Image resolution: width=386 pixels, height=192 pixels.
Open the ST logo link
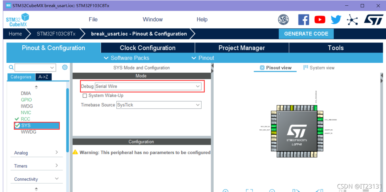(373, 20)
